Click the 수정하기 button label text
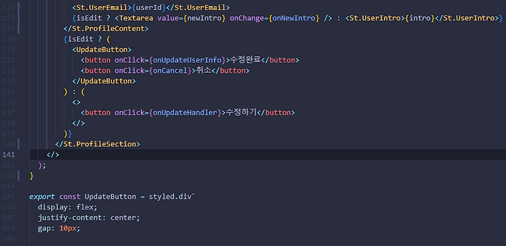 click(241, 113)
